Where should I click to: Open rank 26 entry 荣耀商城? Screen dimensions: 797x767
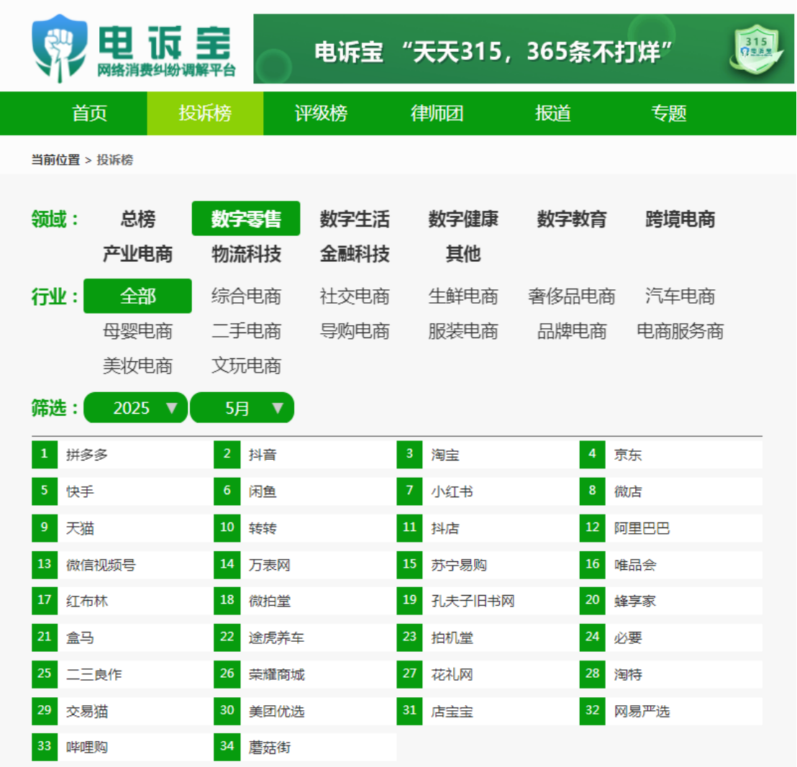305,674
